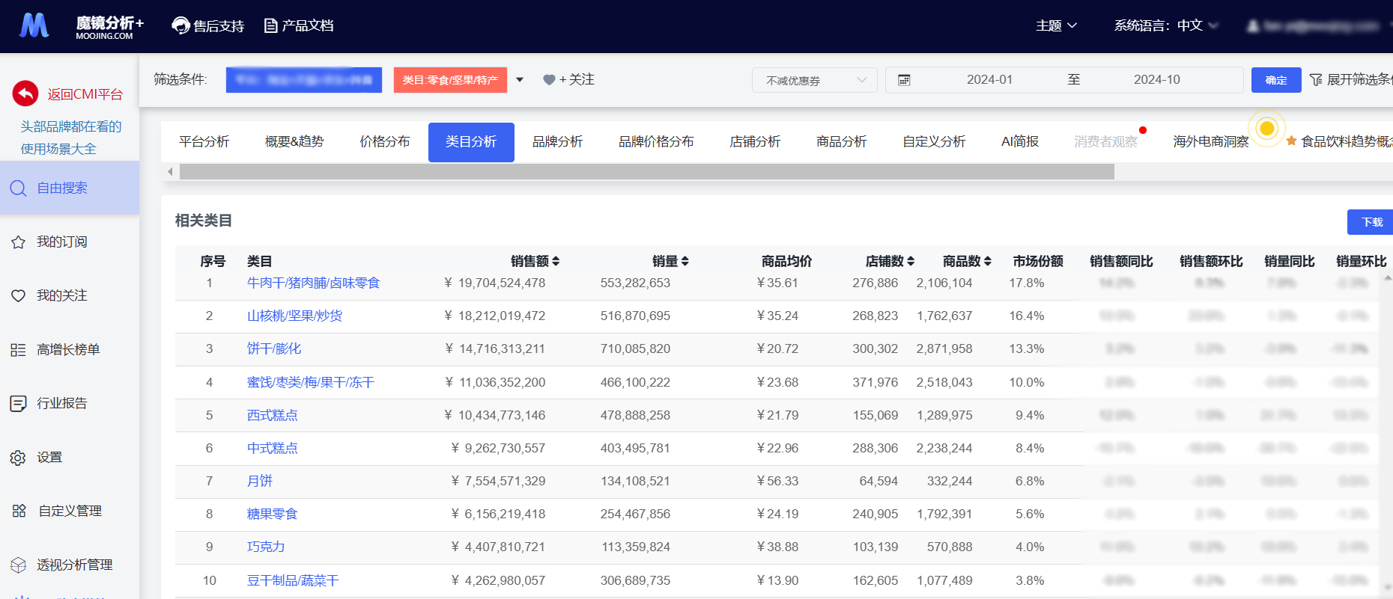The height and width of the screenshot is (599, 1393).
Task: Open category 蜜饯/枣类/梅/果干/冻干
Action: coord(311,382)
